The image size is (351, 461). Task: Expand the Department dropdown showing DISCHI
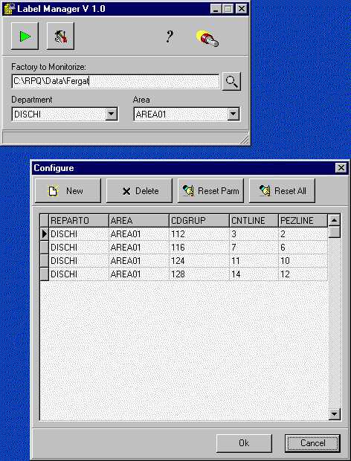(112, 114)
